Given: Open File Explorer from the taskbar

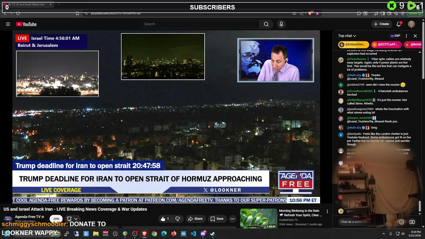Looking at the screenshot, I should (96, 234).
